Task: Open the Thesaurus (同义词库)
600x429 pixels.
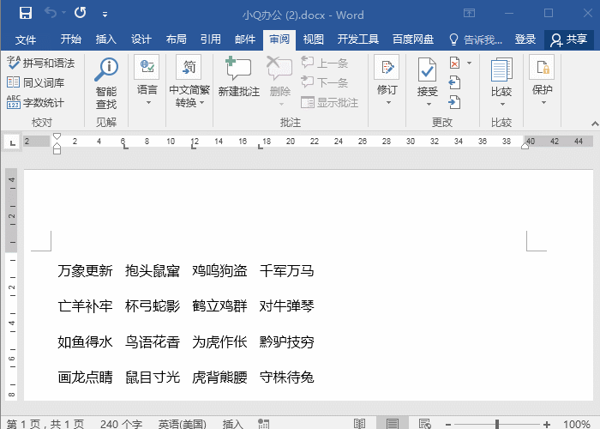Action: pos(35,82)
